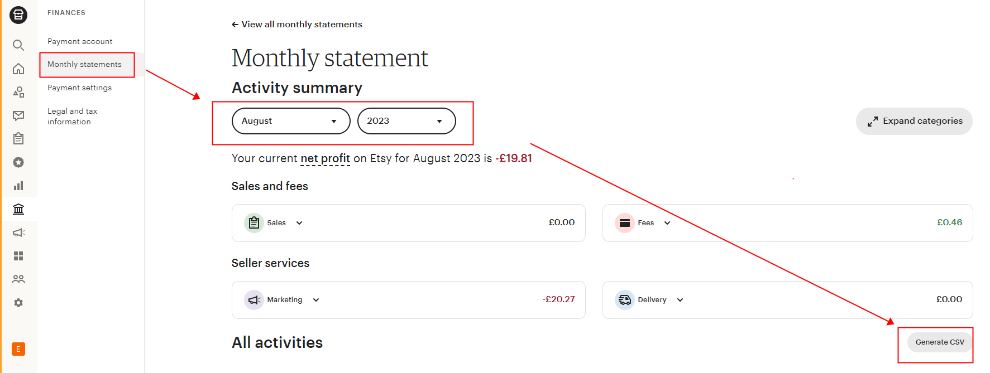The image size is (990, 373).
Task: Click the Community people icon
Action: coord(18,279)
